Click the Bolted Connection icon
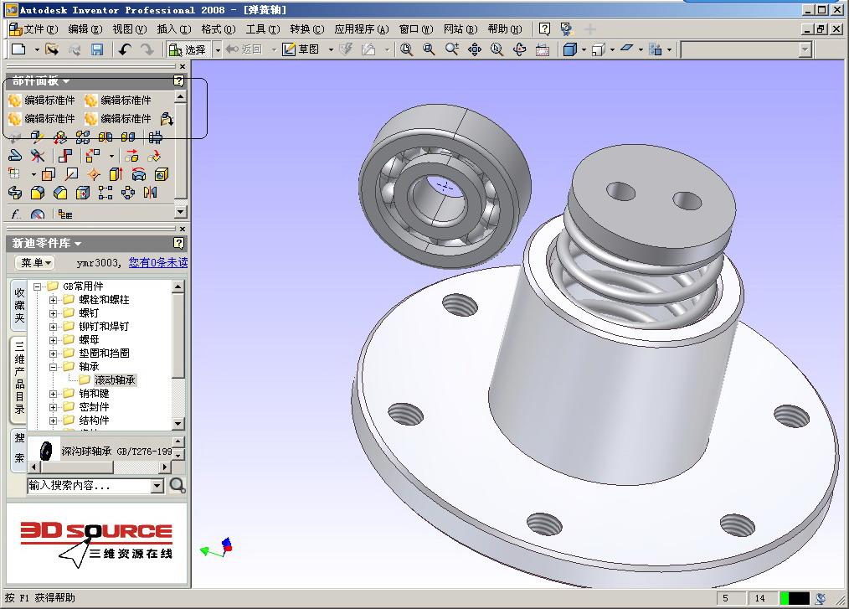Image resolution: width=849 pixels, height=609 pixels. (x=156, y=137)
